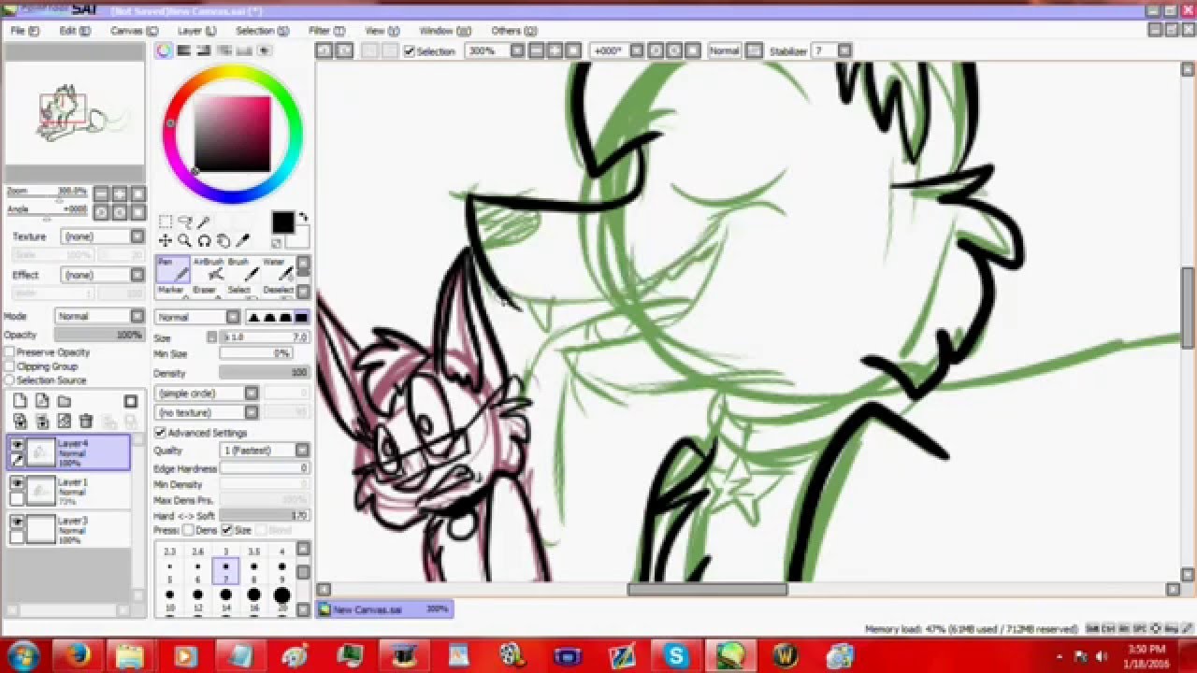Screen dimensions: 1197x673
Task: Merge layer down icon
Action: pyautogui.click(x=42, y=422)
